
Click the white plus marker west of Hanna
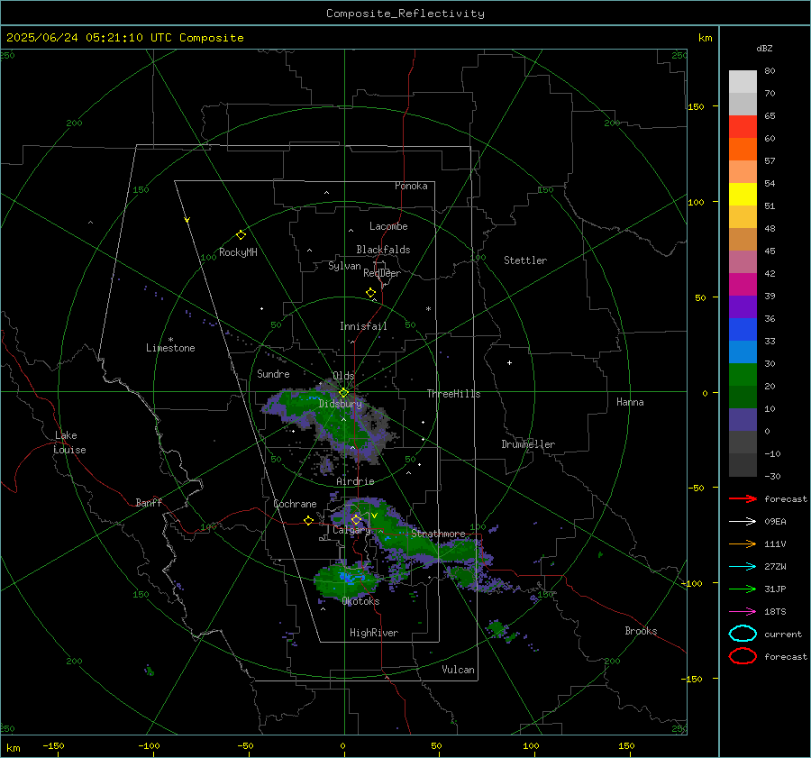(x=509, y=362)
